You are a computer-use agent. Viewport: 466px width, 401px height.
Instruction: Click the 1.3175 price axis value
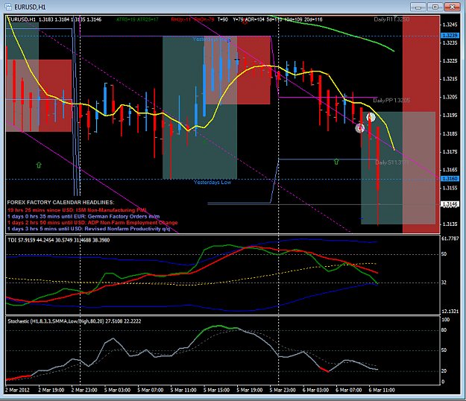pyautogui.click(x=450, y=152)
